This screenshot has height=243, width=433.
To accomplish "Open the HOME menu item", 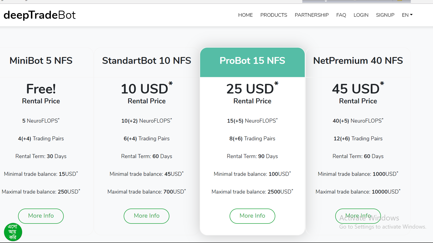I will (245, 15).
